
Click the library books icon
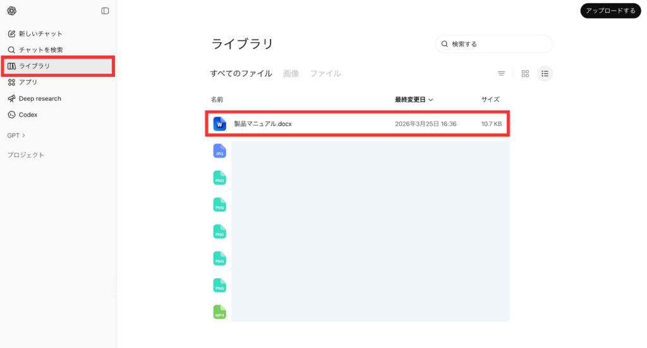pyautogui.click(x=11, y=66)
